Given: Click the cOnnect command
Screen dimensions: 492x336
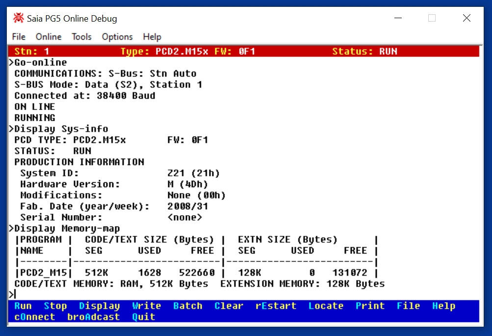Looking at the screenshot, I should (34, 317).
